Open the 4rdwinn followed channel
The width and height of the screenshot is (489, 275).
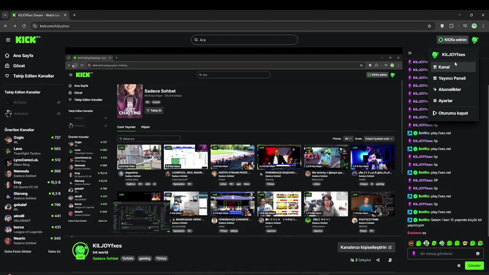point(32,113)
